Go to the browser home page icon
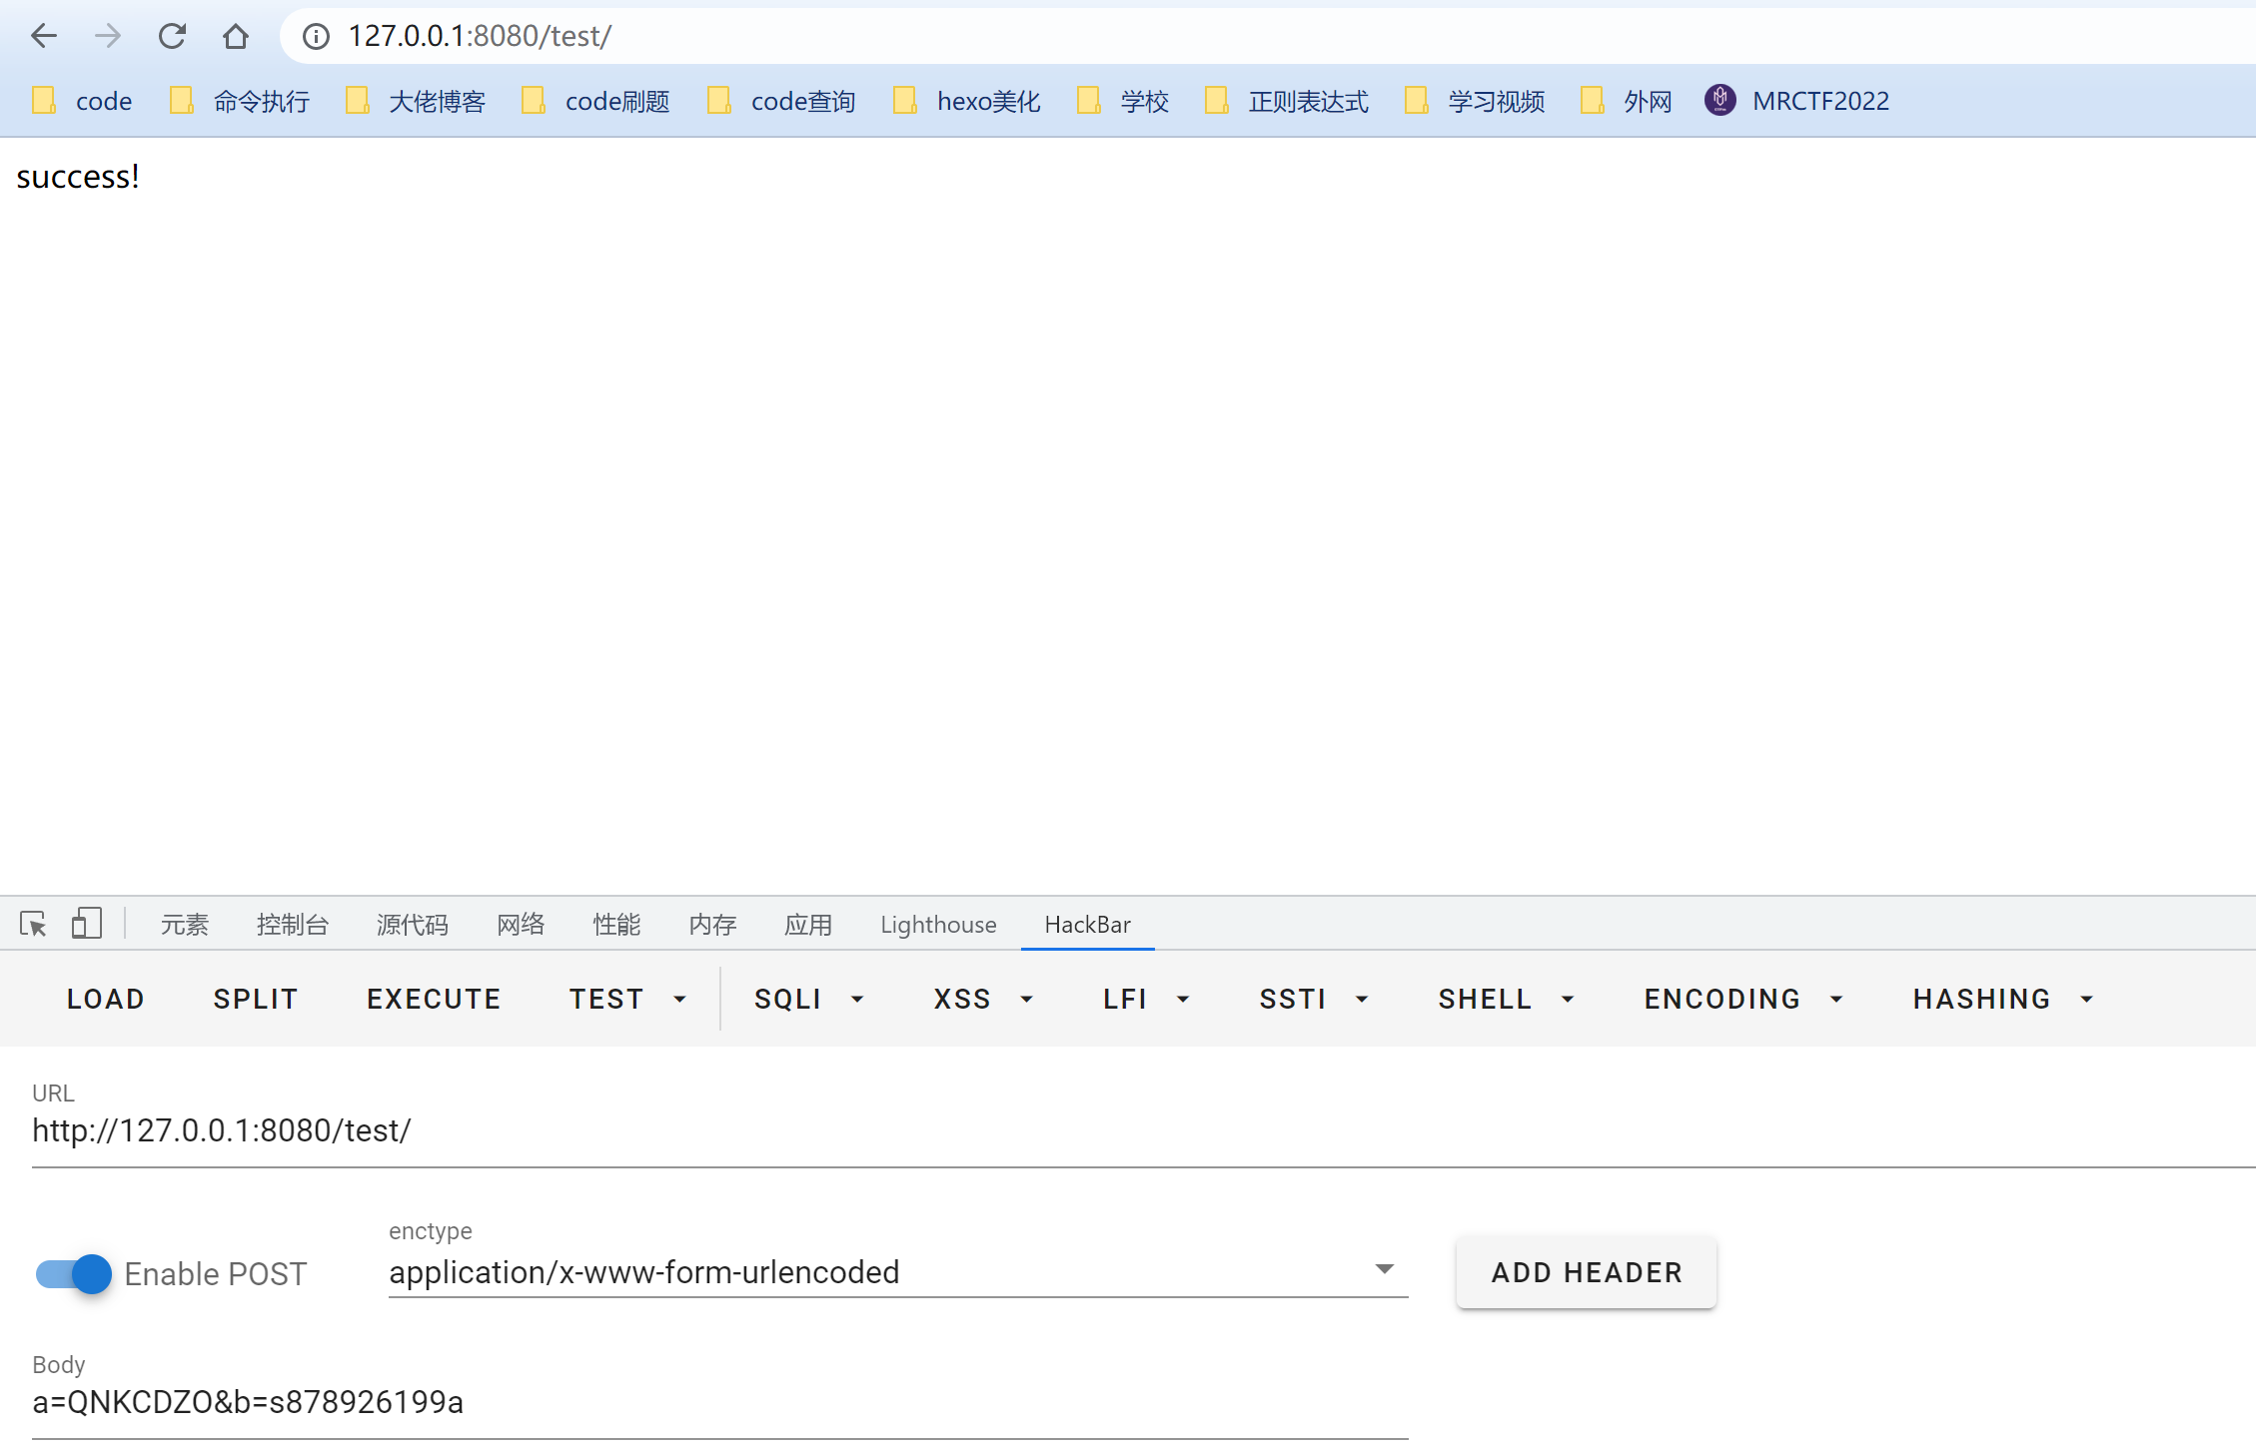The width and height of the screenshot is (2256, 1456). coord(236,37)
